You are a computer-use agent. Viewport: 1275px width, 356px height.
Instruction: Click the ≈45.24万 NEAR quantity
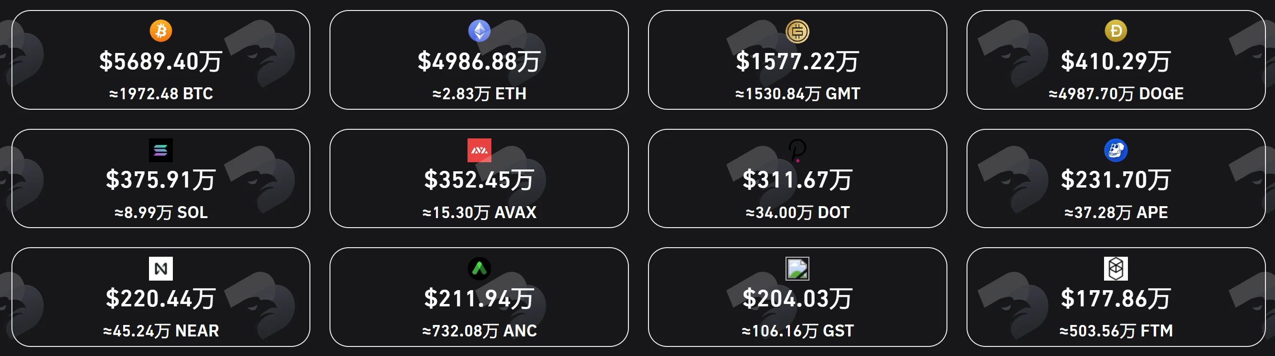click(x=161, y=331)
